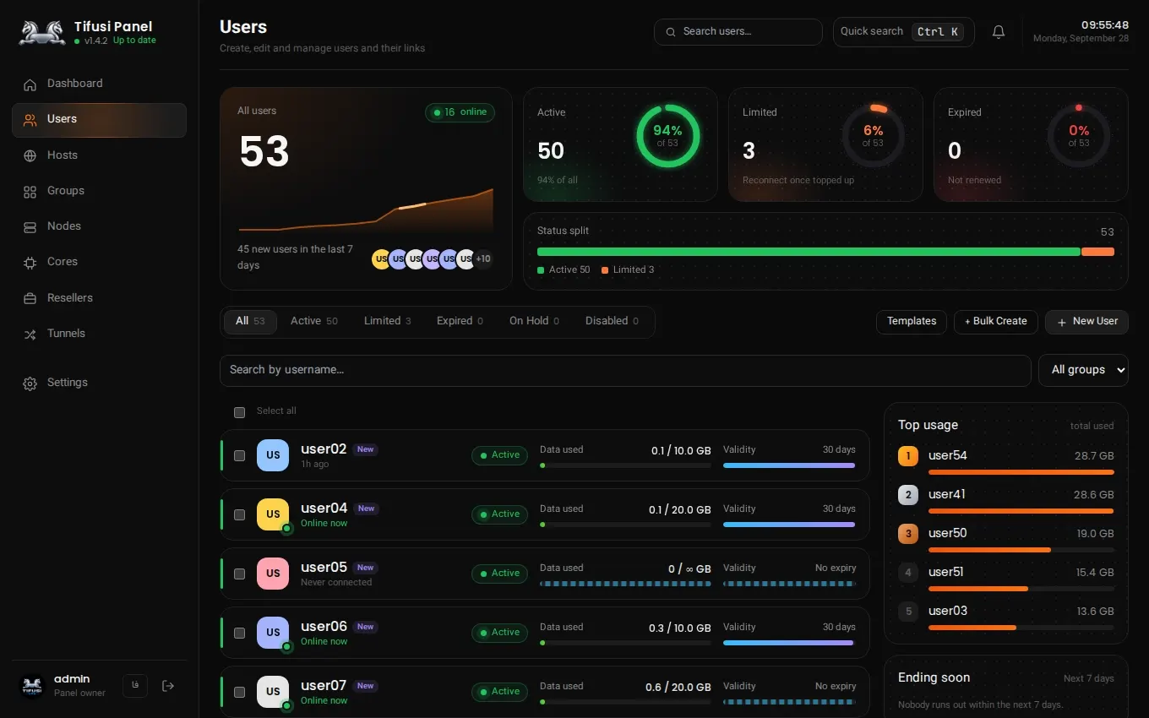The height and width of the screenshot is (718, 1149).
Task: Click user54's top usage bar
Action: (1021, 472)
